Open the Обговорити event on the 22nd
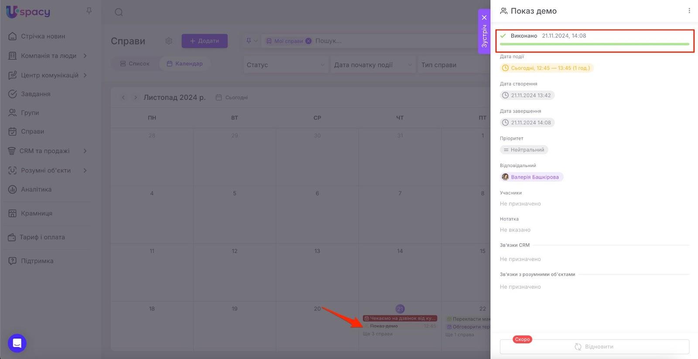 pyautogui.click(x=468, y=327)
